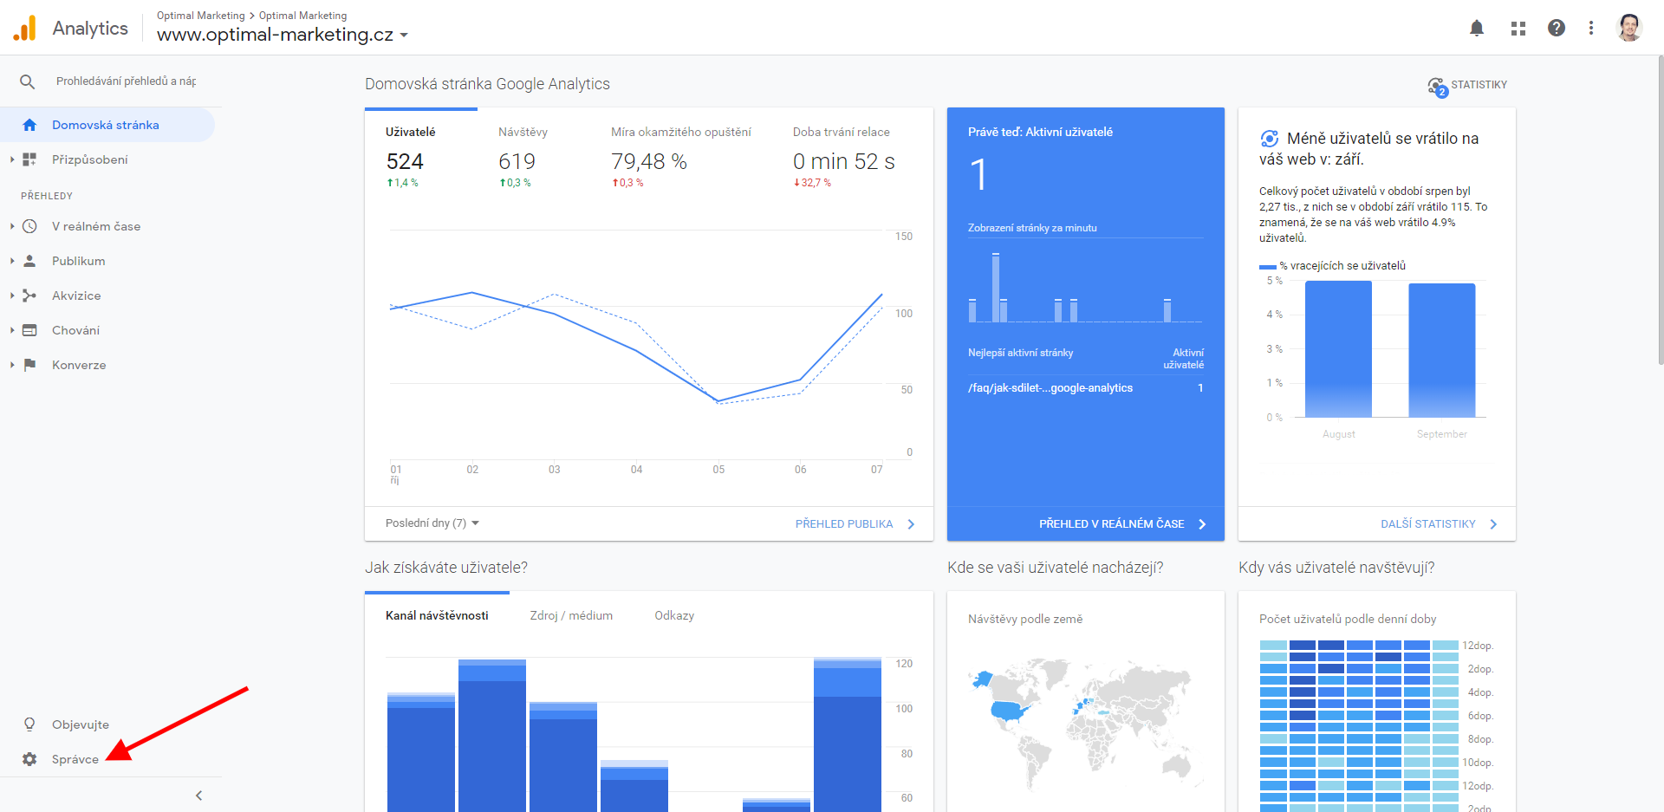Collapse the left sidebar with the chevron

(198, 796)
